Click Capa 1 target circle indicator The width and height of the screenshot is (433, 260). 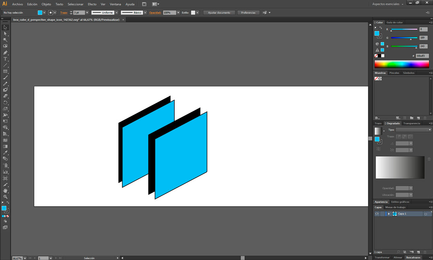click(x=426, y=214)
